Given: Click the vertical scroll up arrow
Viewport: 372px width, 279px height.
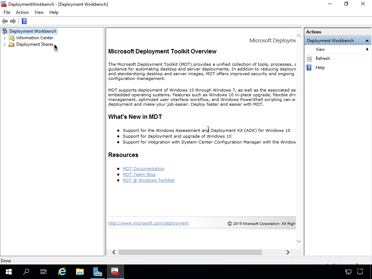Looking at the screenshot, I should tap(299, 36).
